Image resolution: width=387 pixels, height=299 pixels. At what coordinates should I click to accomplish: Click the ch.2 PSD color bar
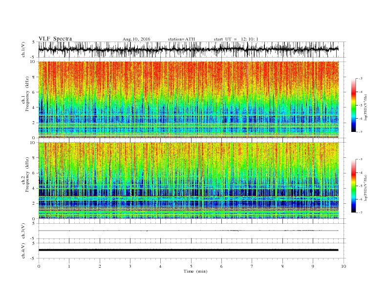tap(354, 186)
